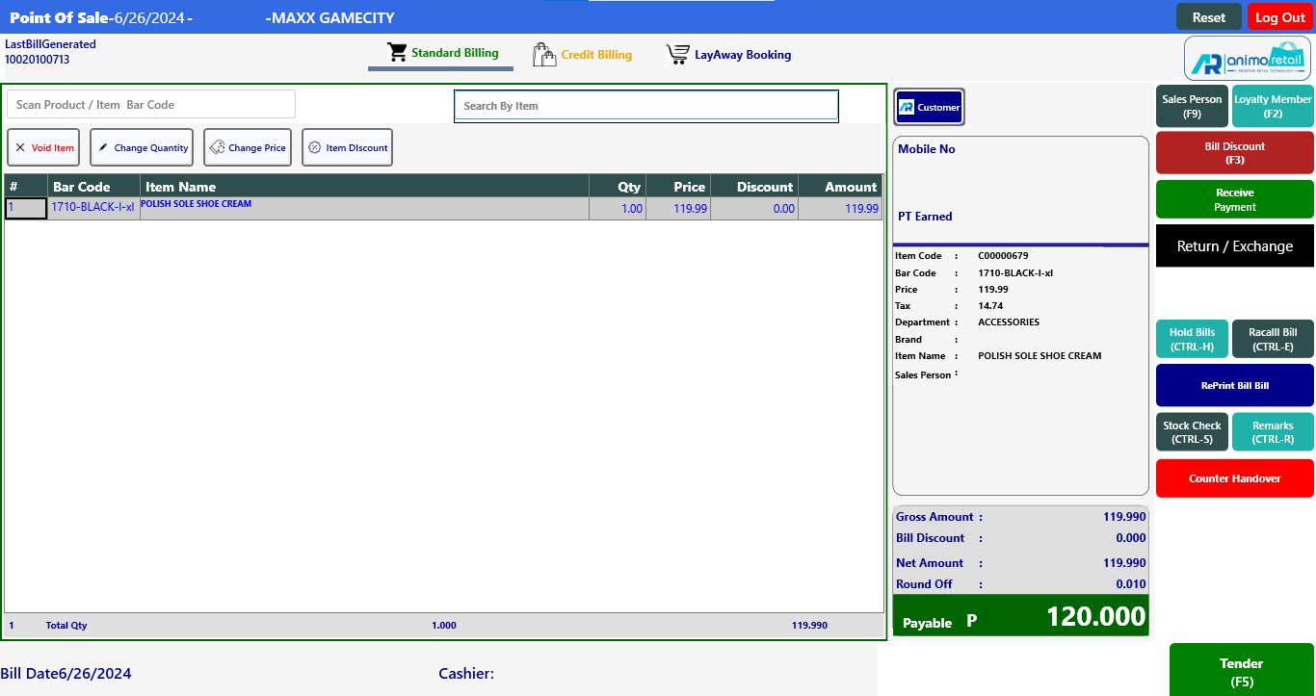Click the Change Price tag icon
The width and height of the screenshot is (1316, 696).
(x=217, y=147)
